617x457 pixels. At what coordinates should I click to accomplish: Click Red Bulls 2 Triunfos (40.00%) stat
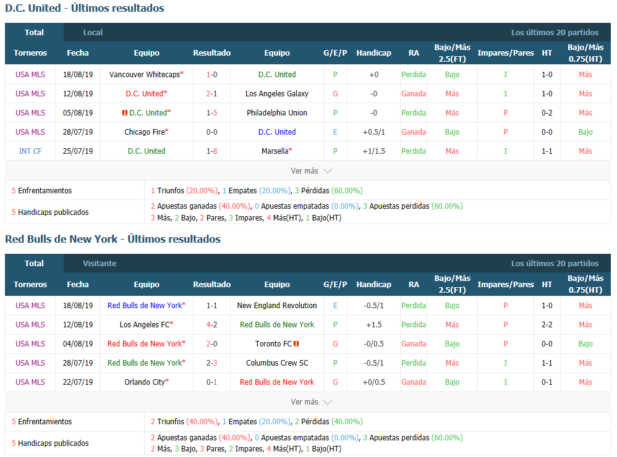tap(184, 422)
